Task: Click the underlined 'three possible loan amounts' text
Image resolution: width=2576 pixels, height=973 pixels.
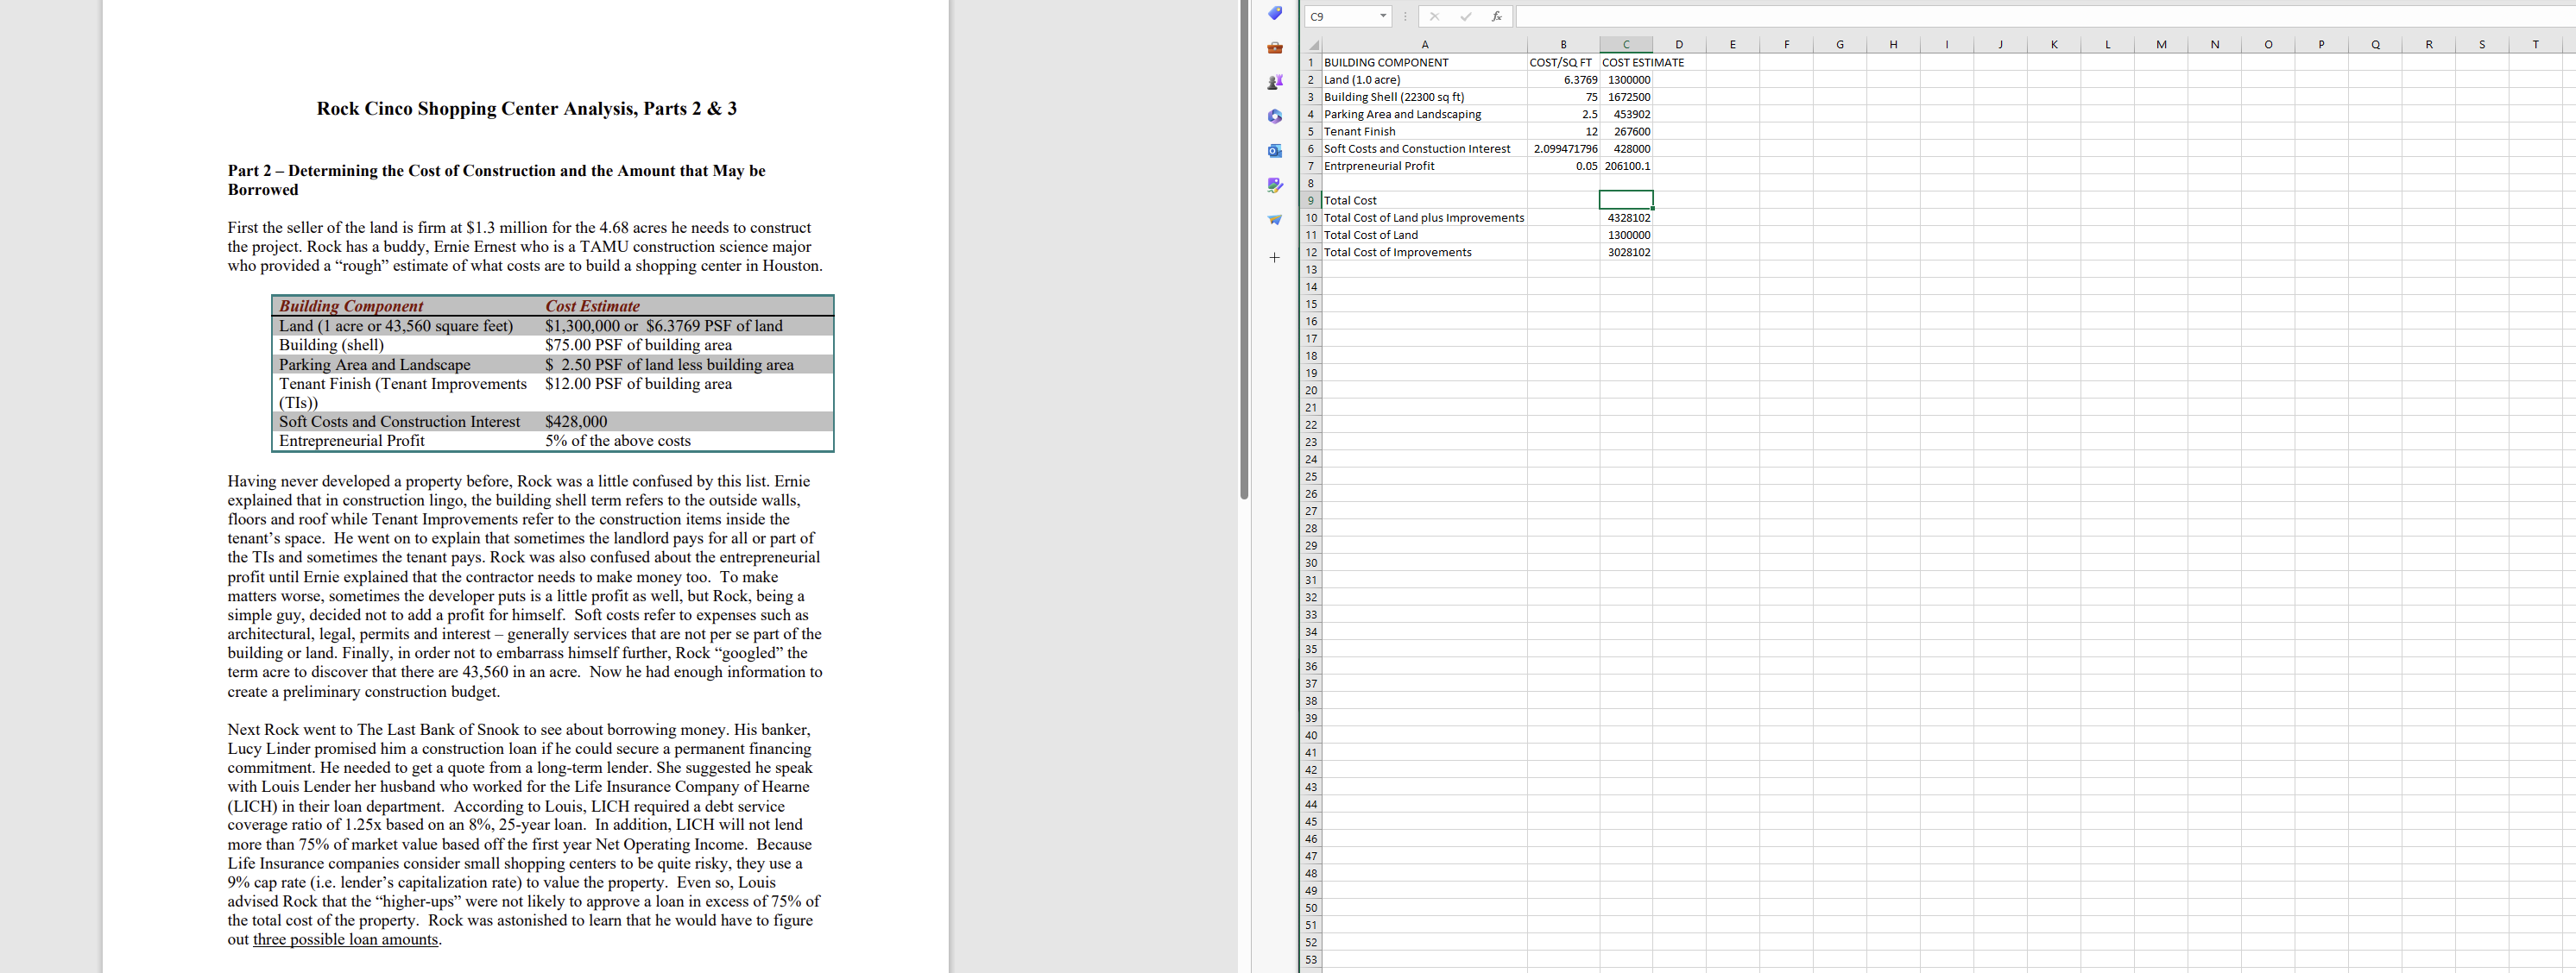Action: (x=346, y=939)
